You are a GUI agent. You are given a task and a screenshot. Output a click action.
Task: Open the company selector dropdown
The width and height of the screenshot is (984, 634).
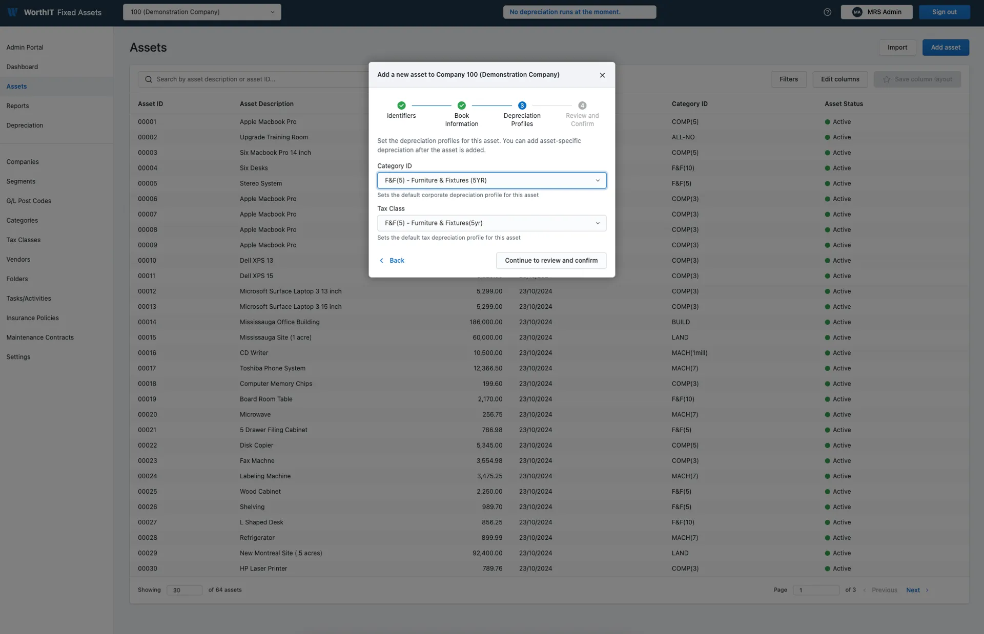coord(202,12)
